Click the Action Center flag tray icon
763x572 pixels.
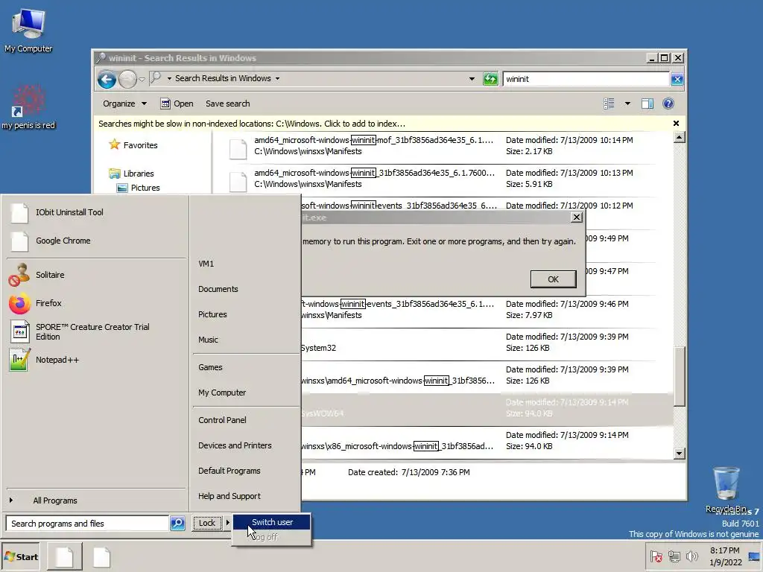pyautogui.click(x=656, y=556)
